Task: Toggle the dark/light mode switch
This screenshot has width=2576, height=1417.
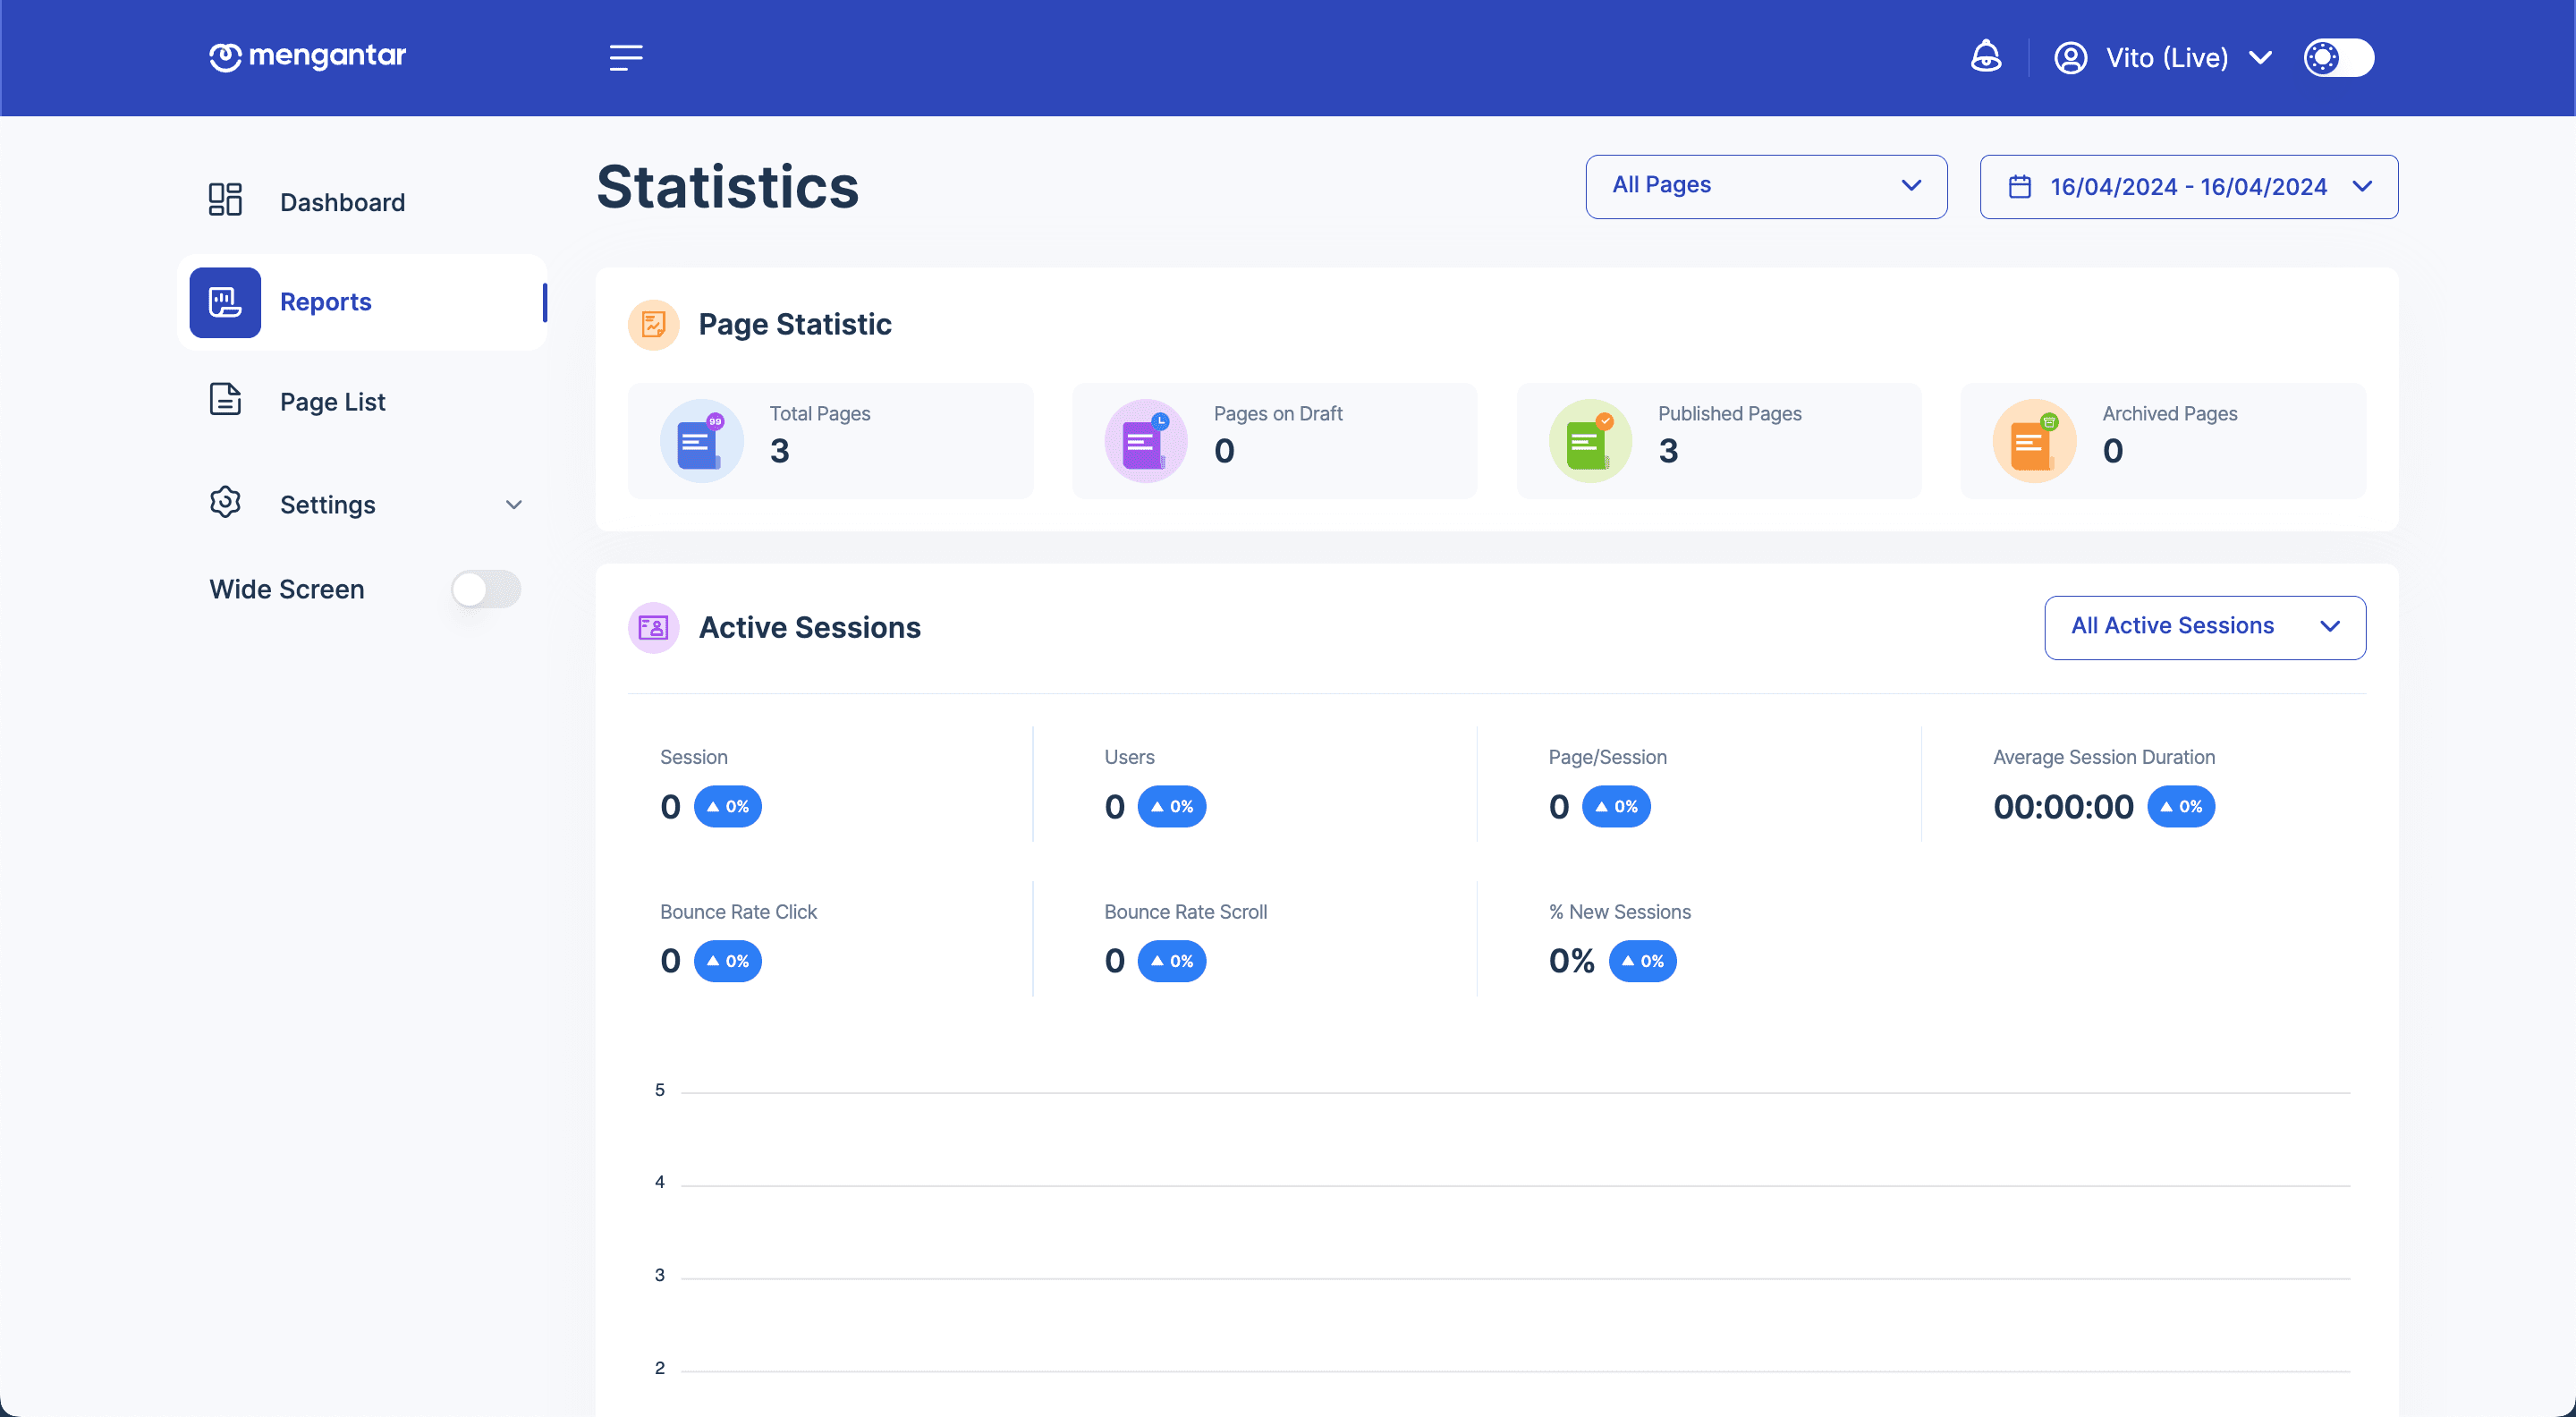Action: [2339, 55]
